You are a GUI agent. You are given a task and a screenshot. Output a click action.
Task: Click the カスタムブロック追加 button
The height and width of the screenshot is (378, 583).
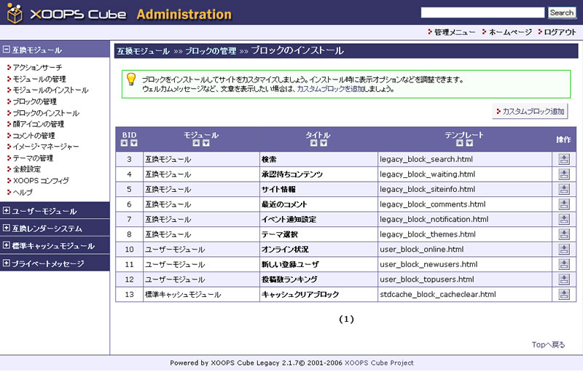[530, 112]
